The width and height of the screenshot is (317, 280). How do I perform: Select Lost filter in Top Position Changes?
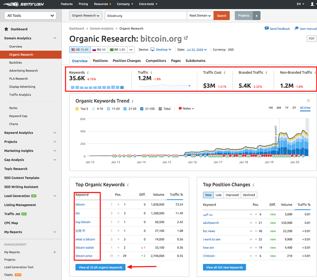coord(219,195)
